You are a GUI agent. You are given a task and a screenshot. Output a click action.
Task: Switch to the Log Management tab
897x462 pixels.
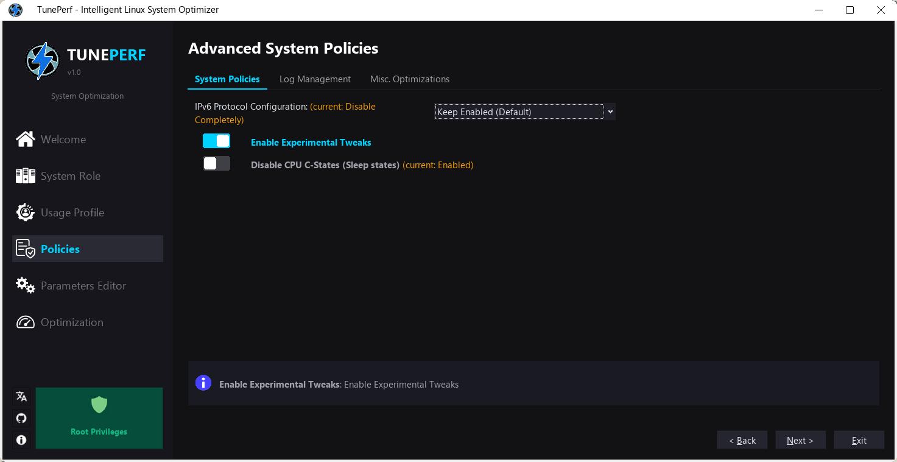tap(315, 79)
